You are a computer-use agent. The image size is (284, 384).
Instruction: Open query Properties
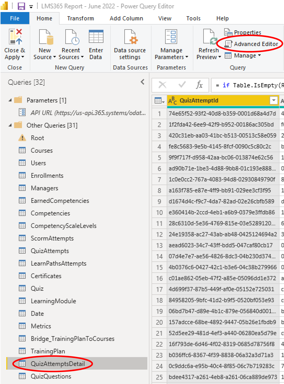click(243, 32)
